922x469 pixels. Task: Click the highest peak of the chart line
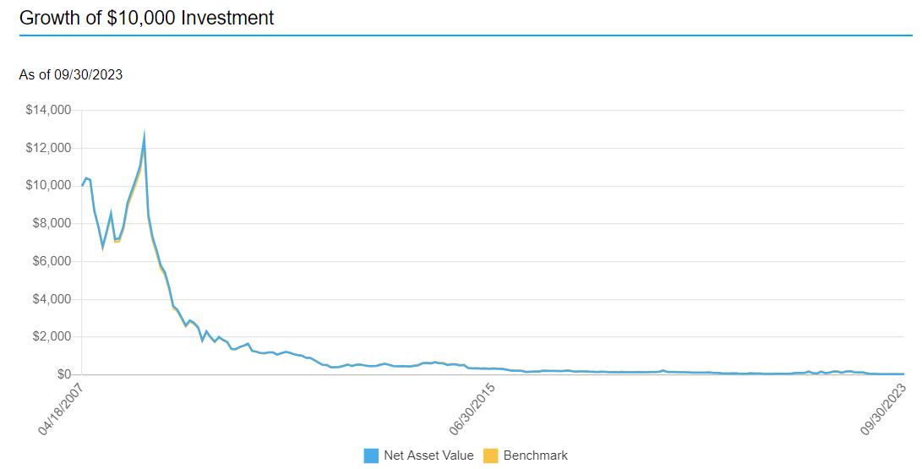click(145, 137)
